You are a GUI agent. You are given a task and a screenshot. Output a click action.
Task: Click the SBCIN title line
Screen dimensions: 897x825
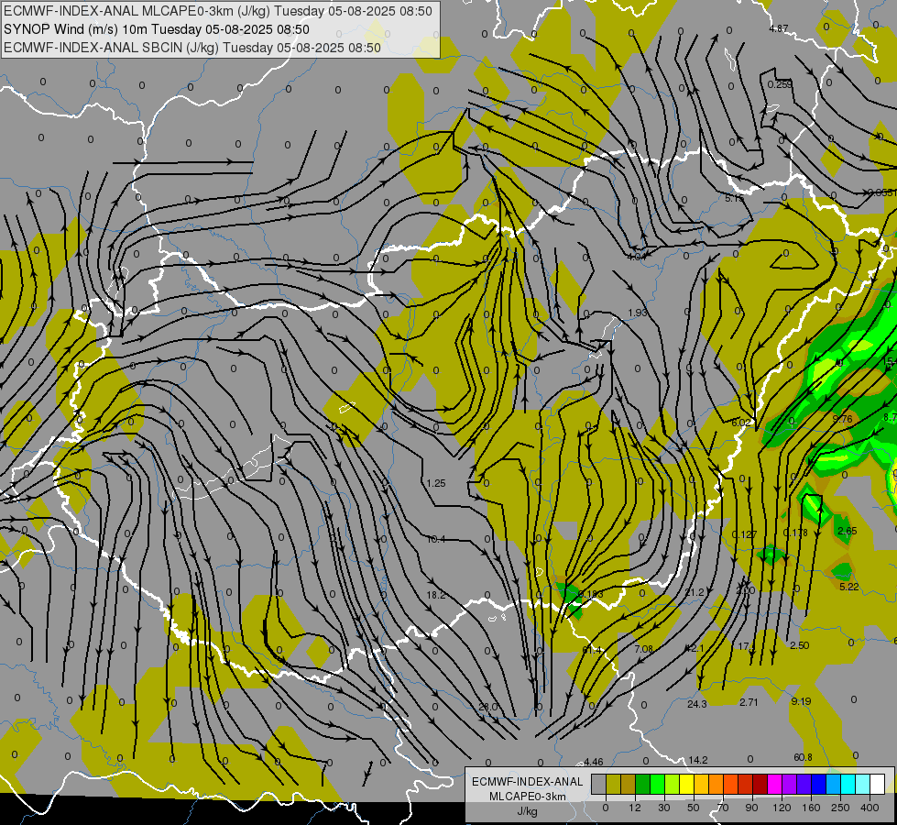[192, 48]
